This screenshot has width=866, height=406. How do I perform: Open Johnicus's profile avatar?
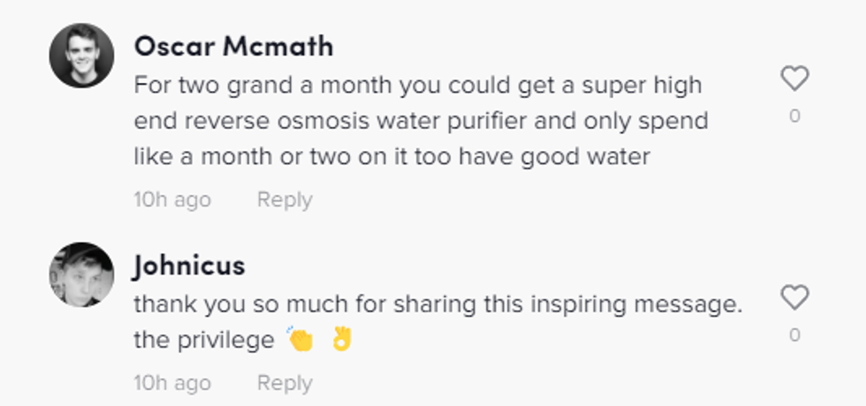pos(81,274)
